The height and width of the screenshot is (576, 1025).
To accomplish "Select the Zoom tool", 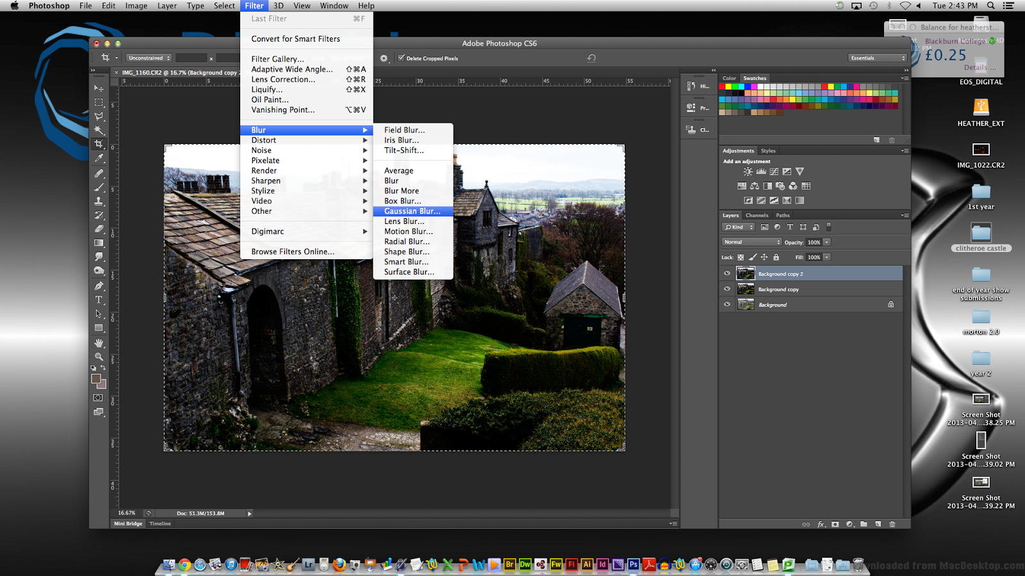I will pyautogui.click(x=99, y=356).
